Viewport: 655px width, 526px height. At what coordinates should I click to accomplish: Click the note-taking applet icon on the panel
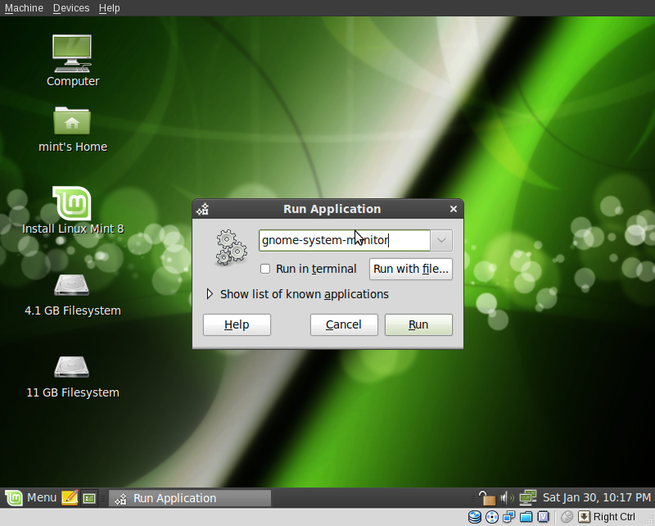tap(69, 497)
